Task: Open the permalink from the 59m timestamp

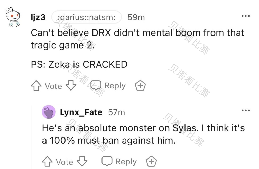Action: pyautogui.click(x=136, y=17)
